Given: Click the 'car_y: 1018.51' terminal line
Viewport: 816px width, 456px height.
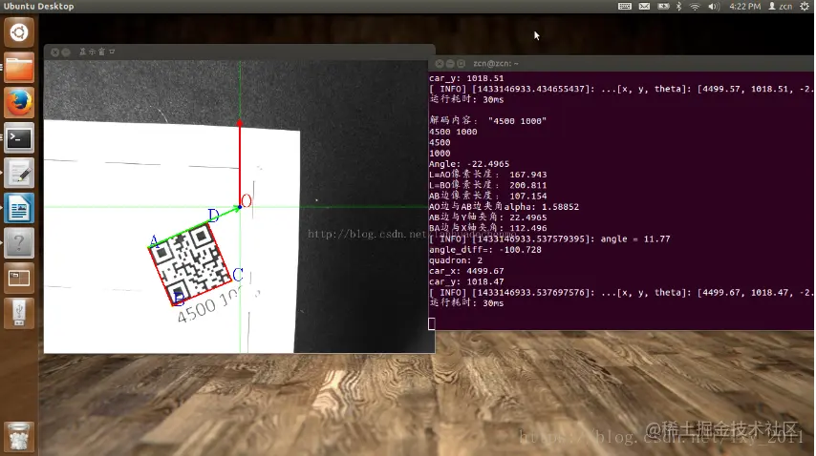Looking at the screenshot, I should click(x=466, y=78).
